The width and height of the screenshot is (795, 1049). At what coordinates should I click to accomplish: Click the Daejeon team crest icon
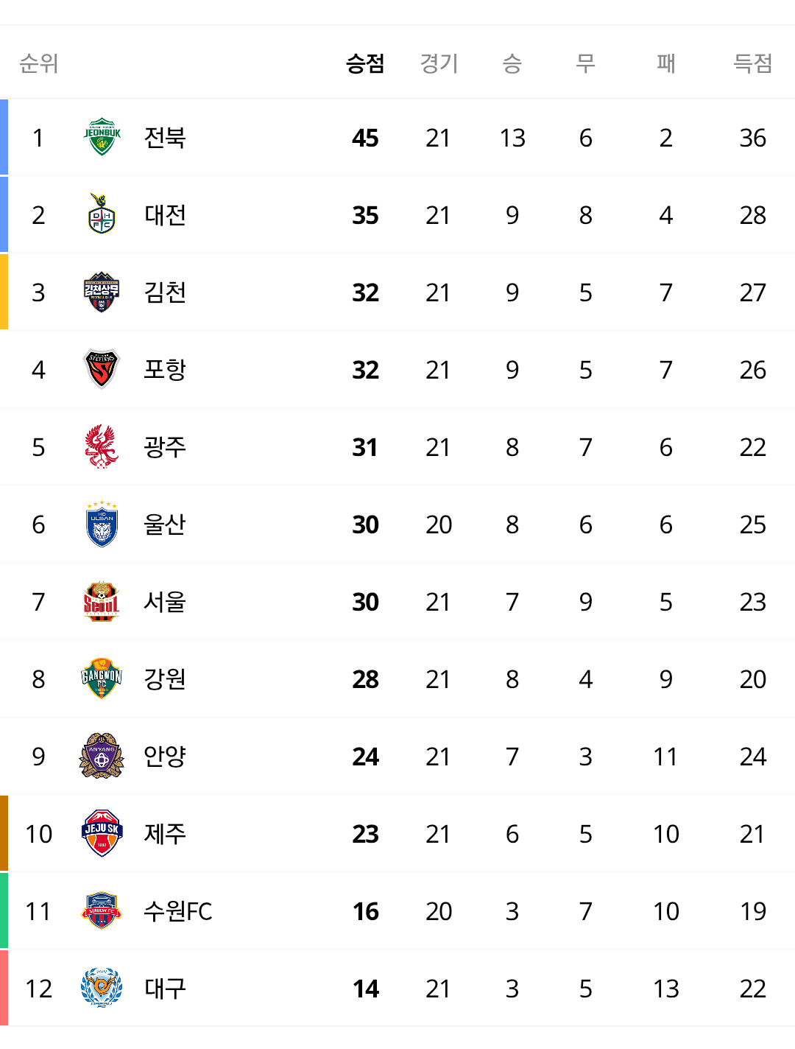click(102, 214)
